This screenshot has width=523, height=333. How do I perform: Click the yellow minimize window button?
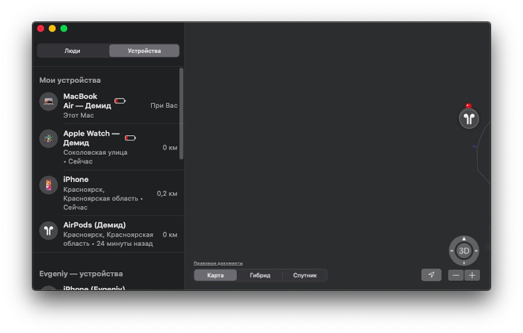point(52,28)
